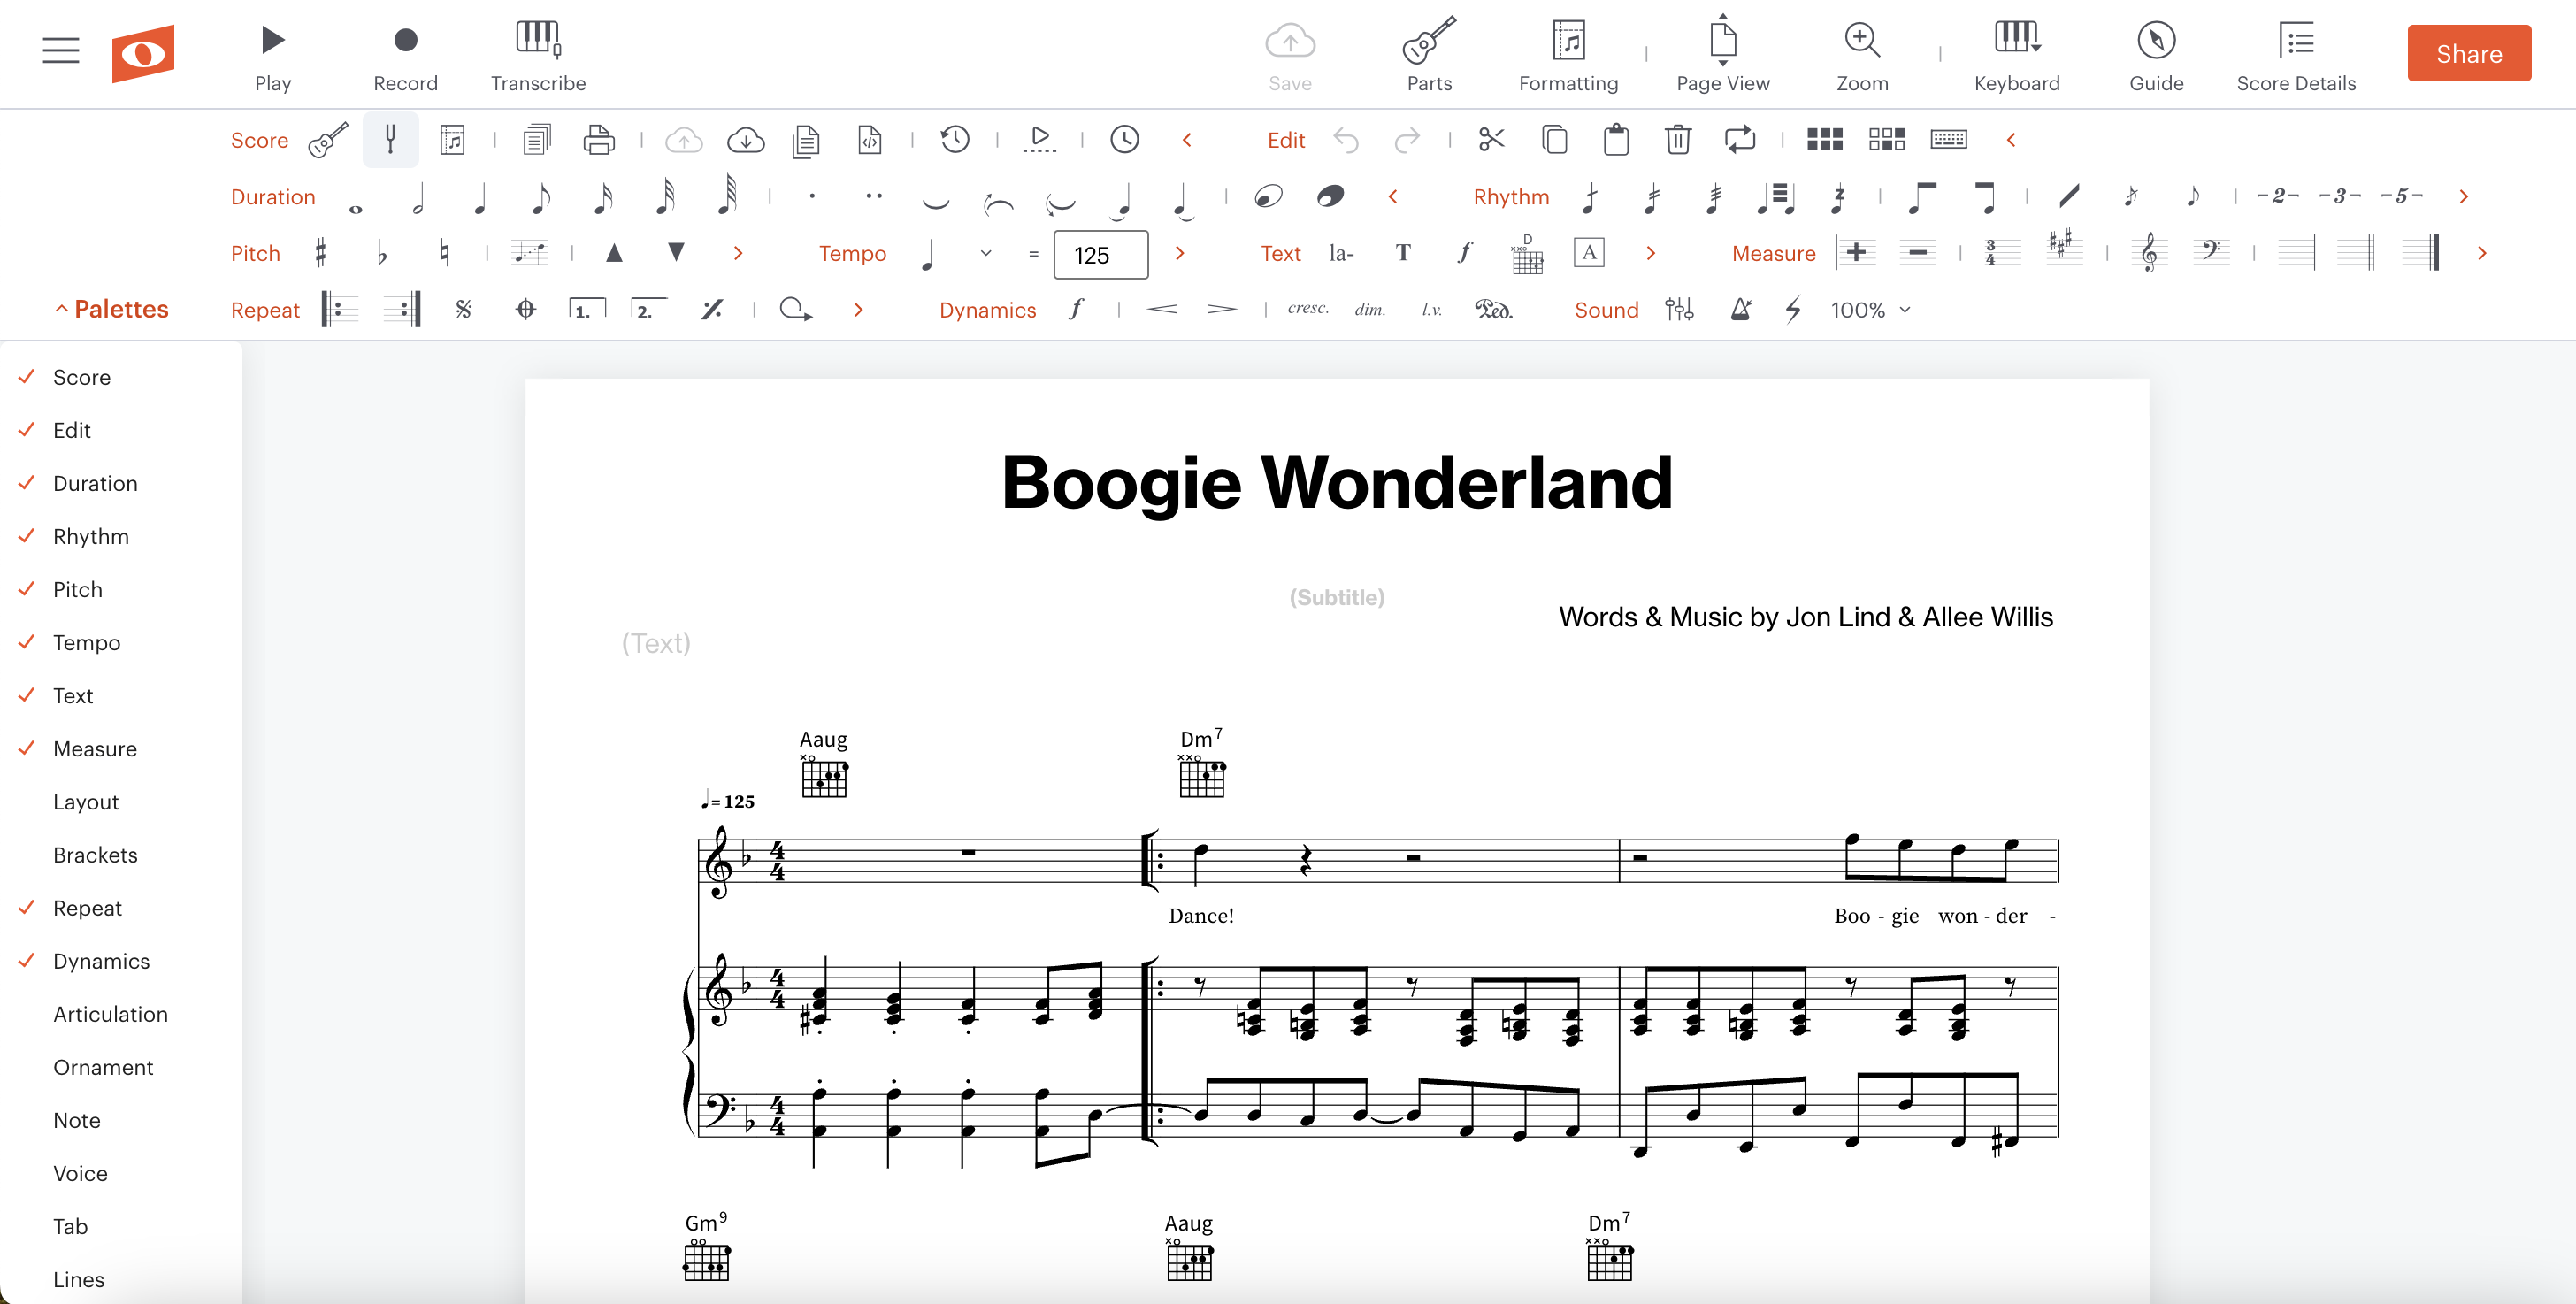Click the trash Delete icon

click(1677, 139)
